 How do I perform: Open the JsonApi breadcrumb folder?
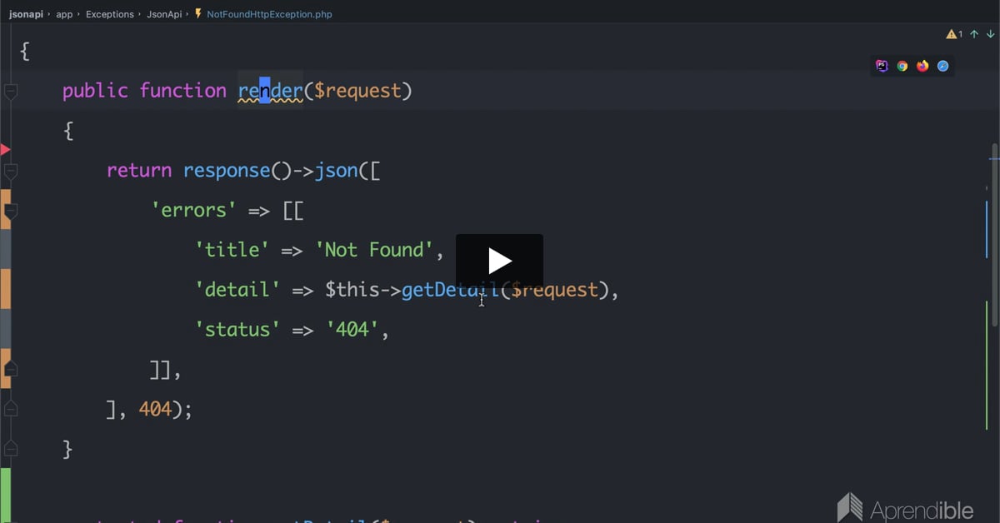162,14
